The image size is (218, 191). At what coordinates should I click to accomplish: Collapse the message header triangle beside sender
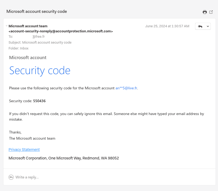(7, 26)
